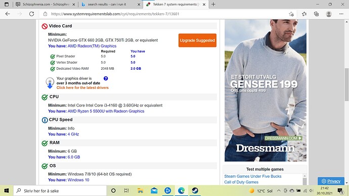The width and height of the screenshot is (349, 196).
Task: Open the tab actions menu button
Action: click(x=7, y=4)
